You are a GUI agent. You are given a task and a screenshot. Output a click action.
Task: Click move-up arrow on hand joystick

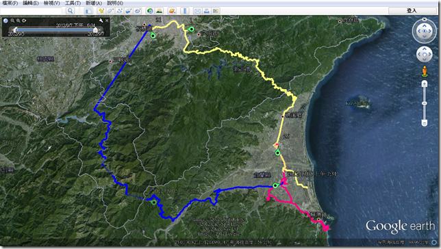tap(425, 49)
